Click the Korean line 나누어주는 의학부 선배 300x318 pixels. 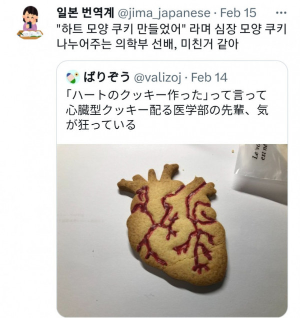[x=147, y=44]
